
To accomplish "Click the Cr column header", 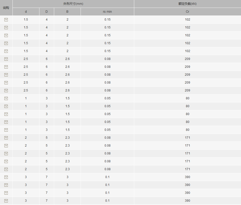I will (188, 12).
